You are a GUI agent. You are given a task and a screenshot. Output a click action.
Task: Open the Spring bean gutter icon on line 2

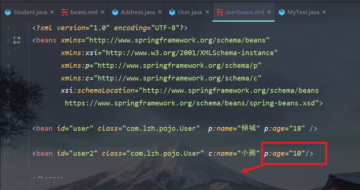point(17,40)
